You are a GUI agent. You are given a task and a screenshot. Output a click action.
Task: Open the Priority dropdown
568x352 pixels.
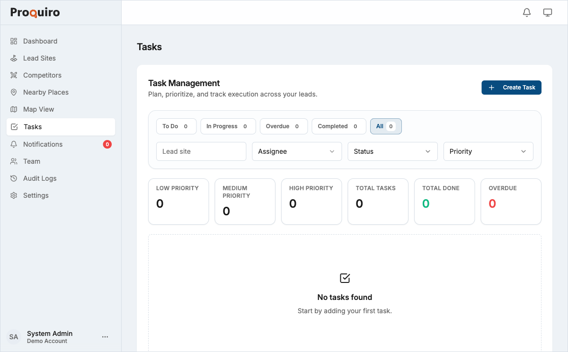point(488,151)
